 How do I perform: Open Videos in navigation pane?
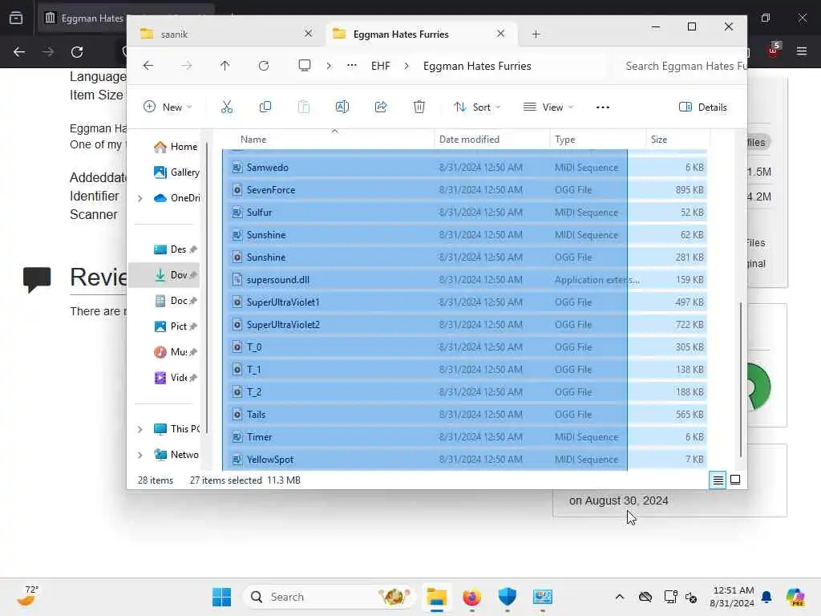[176, 378]
